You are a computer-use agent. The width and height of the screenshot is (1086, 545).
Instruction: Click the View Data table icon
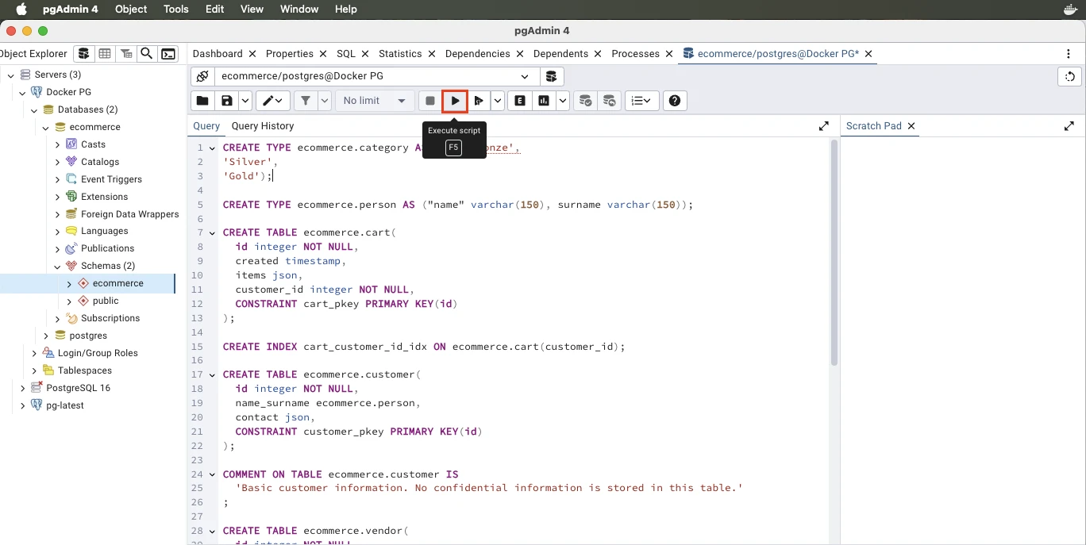coord(105,54)
